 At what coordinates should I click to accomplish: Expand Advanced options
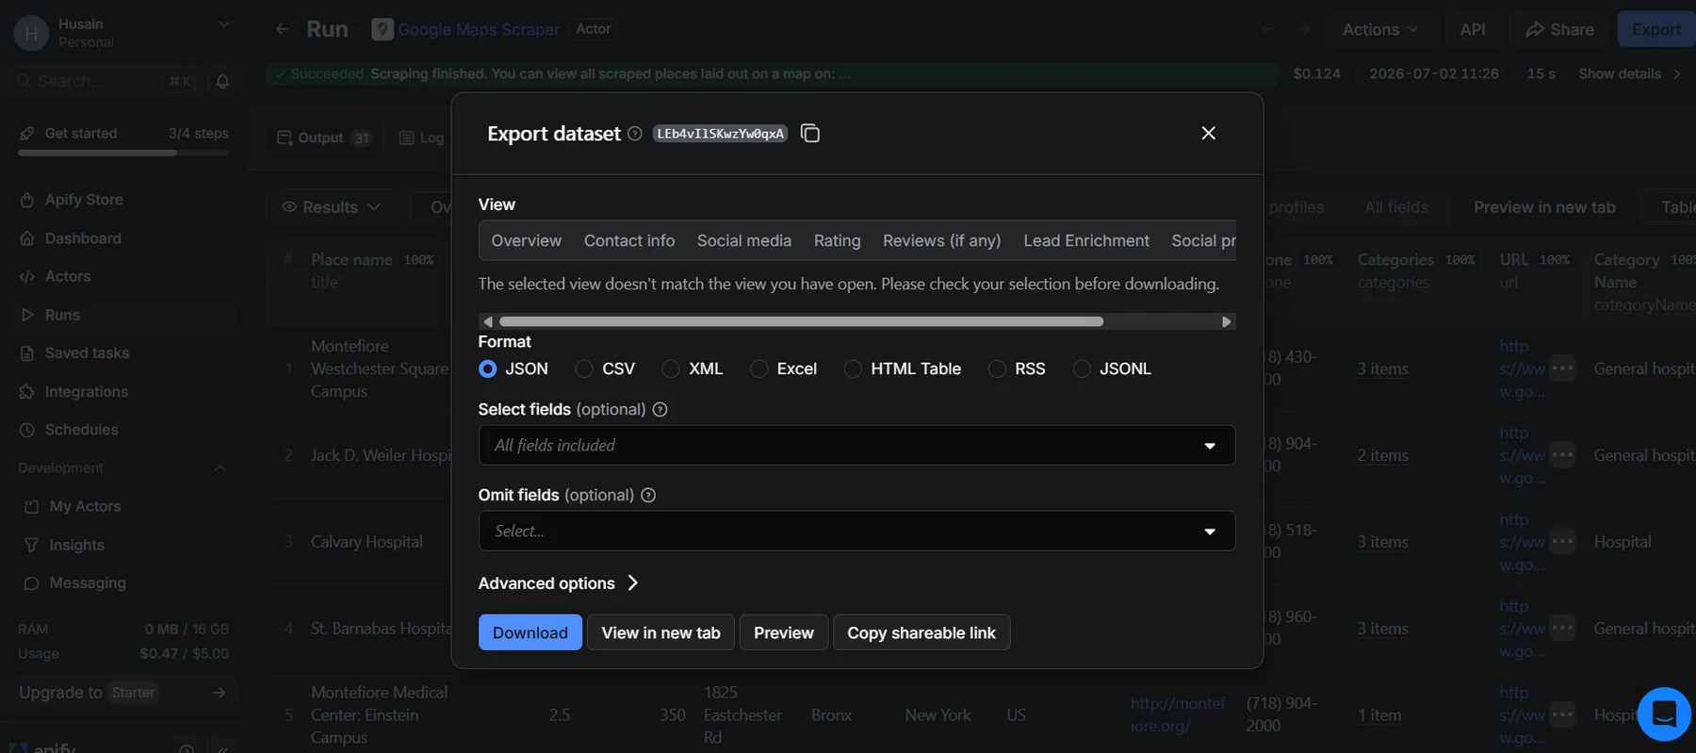(559, 583)
